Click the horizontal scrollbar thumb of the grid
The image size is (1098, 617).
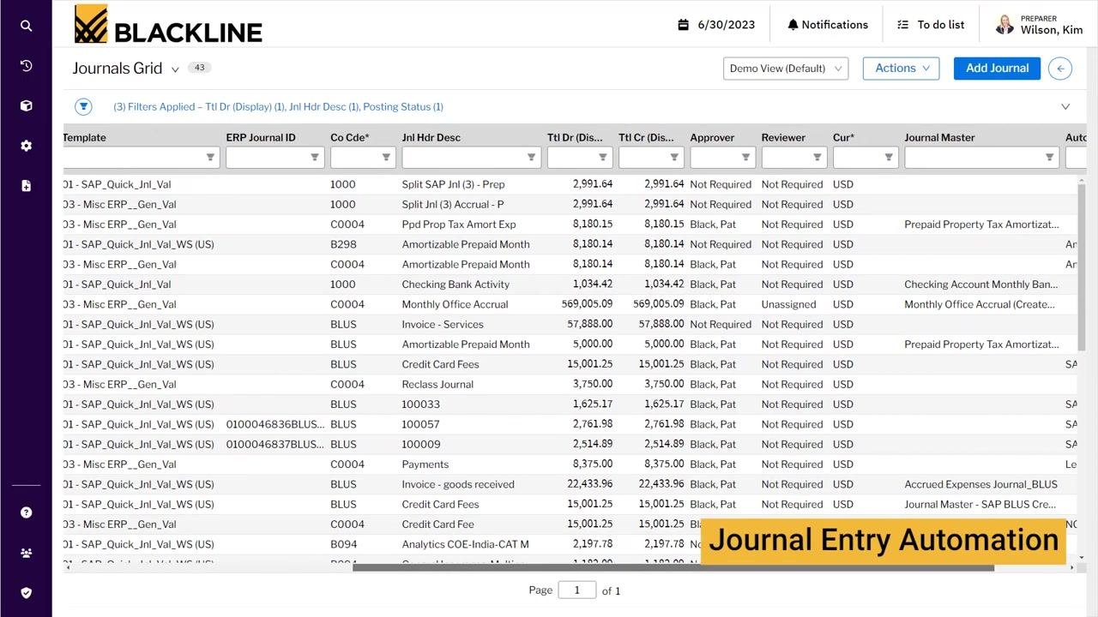673,567
